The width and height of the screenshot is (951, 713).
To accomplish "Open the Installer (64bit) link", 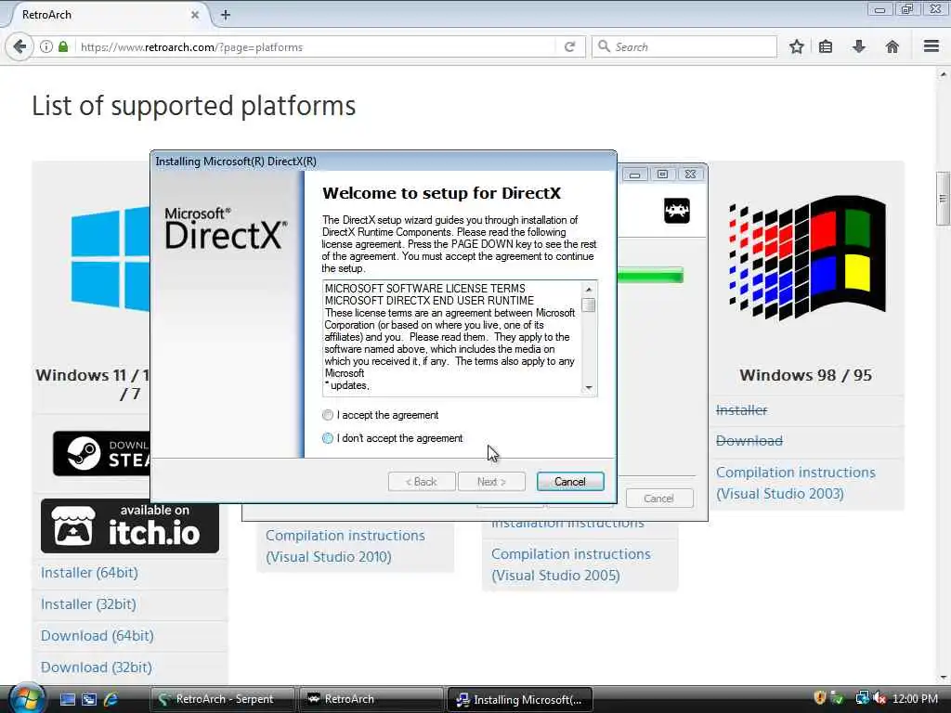I will 89,573.
